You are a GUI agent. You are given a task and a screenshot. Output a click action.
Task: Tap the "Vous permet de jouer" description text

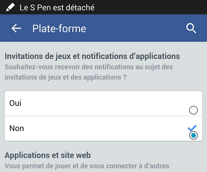click(x=87, y=166)
